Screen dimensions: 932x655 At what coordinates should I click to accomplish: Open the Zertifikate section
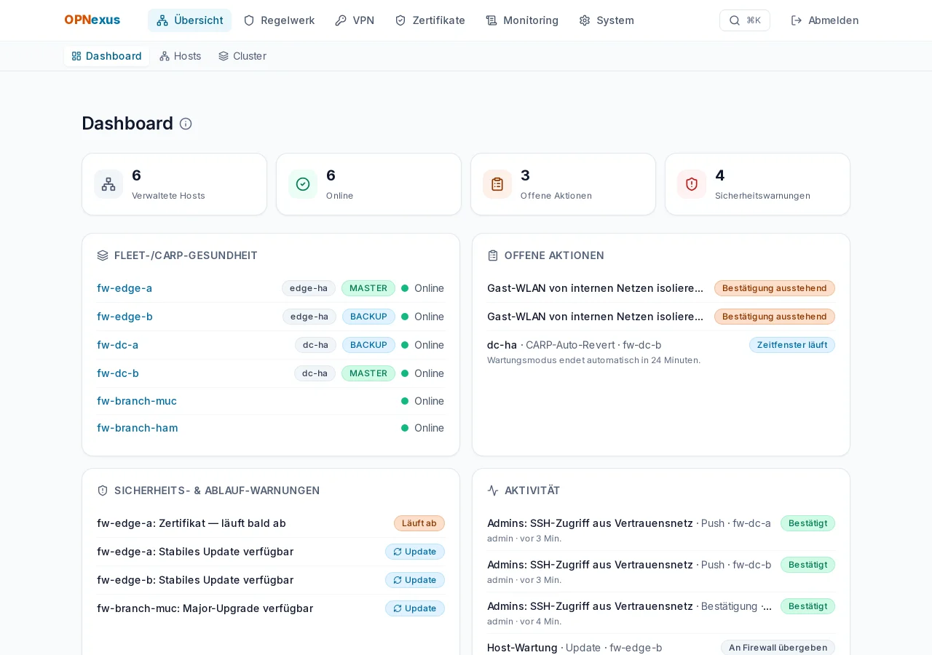click(430, 20)
